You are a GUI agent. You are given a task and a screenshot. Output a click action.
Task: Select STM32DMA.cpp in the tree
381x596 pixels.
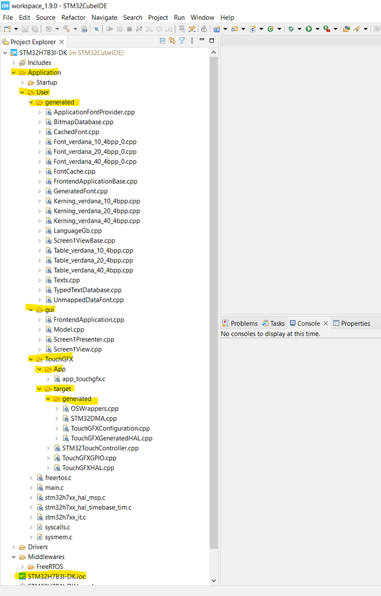click(x=94, y=418)
